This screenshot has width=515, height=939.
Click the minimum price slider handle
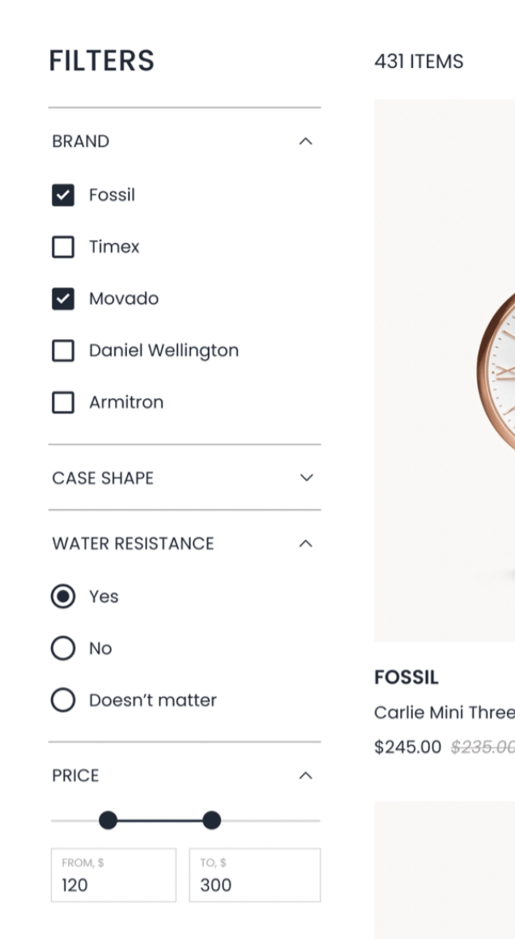[x=108, y=821]
